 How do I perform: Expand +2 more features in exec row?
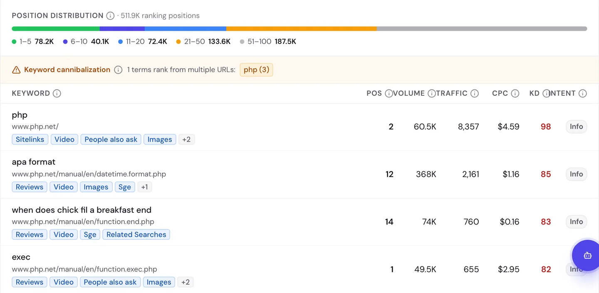click(186, 282)
